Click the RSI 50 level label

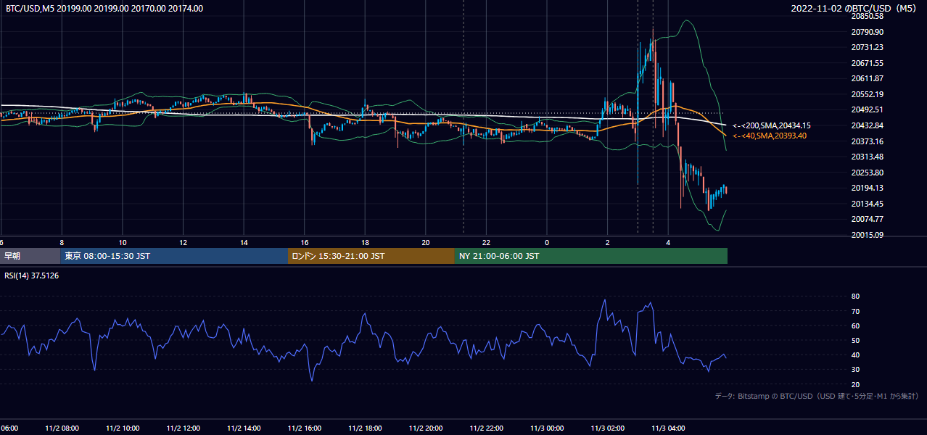pyautogui.click(x=856, y=340)
